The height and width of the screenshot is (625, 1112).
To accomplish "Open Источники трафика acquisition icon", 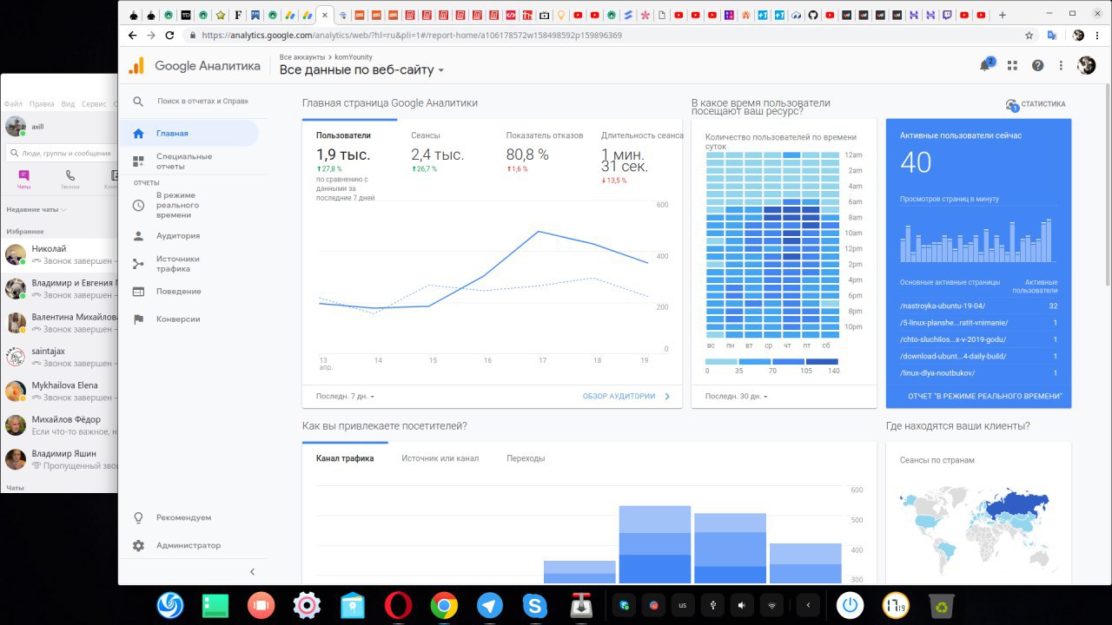I will (x=138, y=264).
